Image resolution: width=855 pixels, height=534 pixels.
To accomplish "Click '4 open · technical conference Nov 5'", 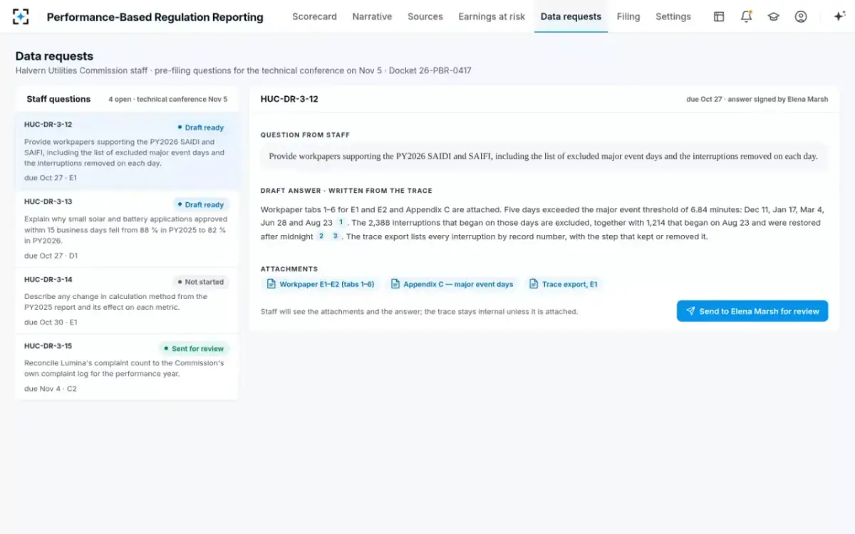I will tap(168, 100).
